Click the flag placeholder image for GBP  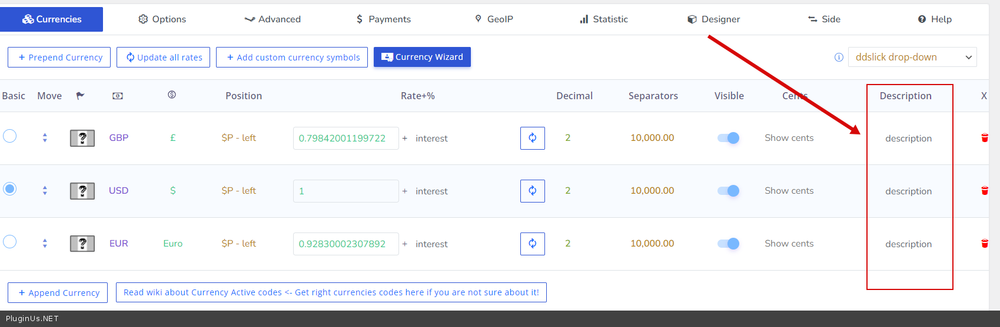82,138
